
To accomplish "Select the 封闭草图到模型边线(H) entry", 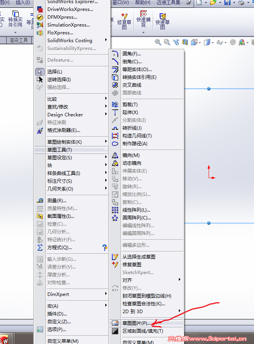I will point(147,296).
